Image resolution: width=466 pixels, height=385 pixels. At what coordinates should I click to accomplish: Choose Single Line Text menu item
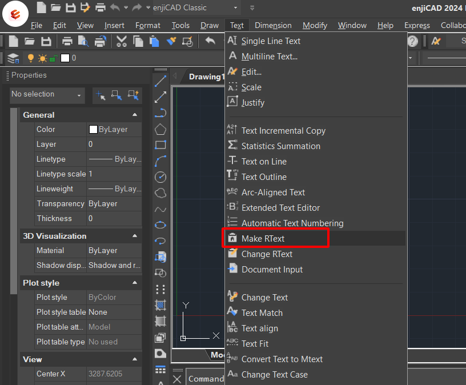click(315, 41)
